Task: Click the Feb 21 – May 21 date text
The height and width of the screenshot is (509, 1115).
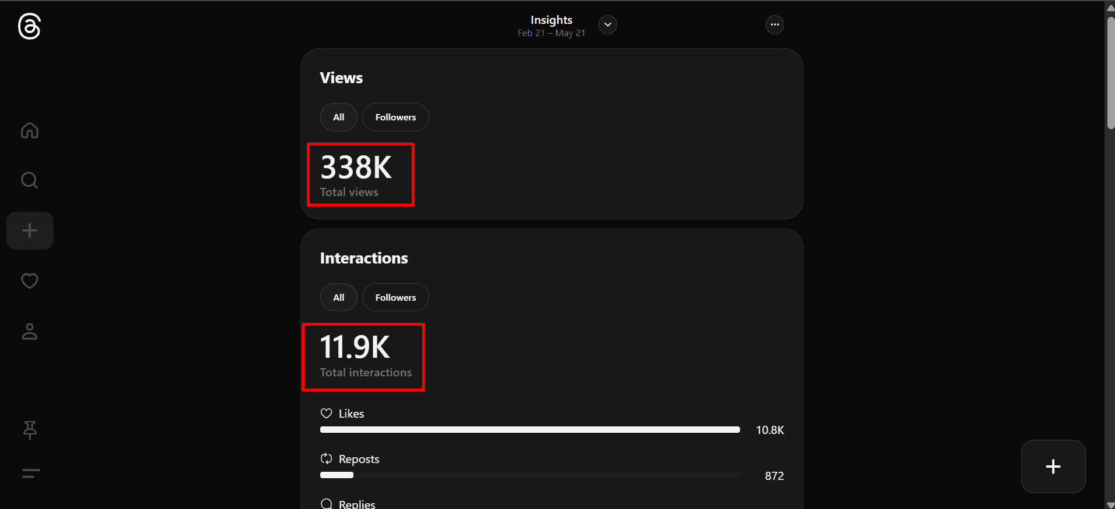Action: point(551,33)
